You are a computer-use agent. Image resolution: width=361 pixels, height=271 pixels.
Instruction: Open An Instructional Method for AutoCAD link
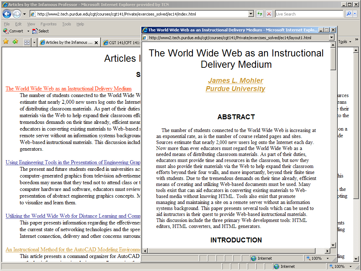tap(73, 249)
